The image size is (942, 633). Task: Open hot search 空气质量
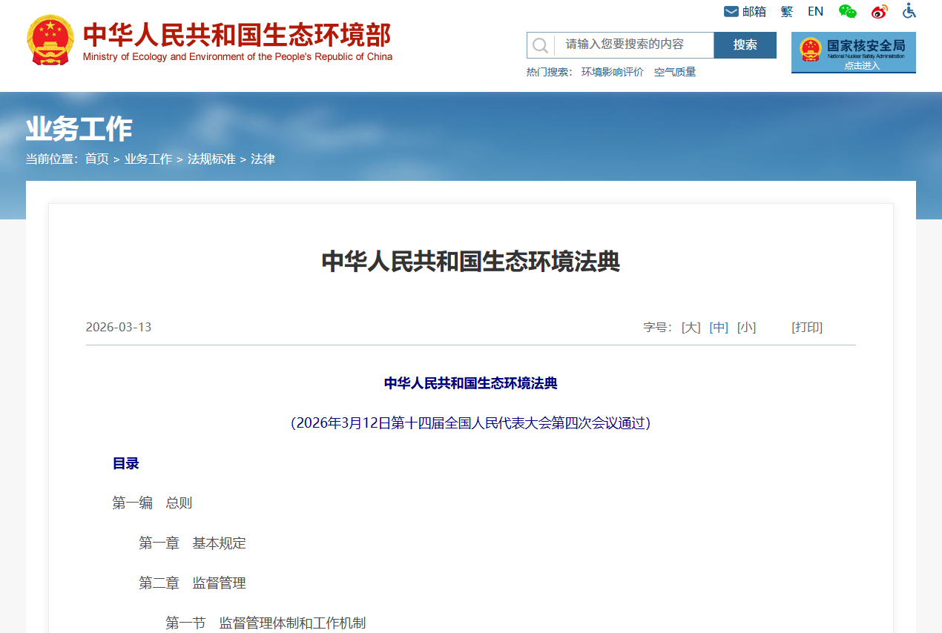coord(675,72)
